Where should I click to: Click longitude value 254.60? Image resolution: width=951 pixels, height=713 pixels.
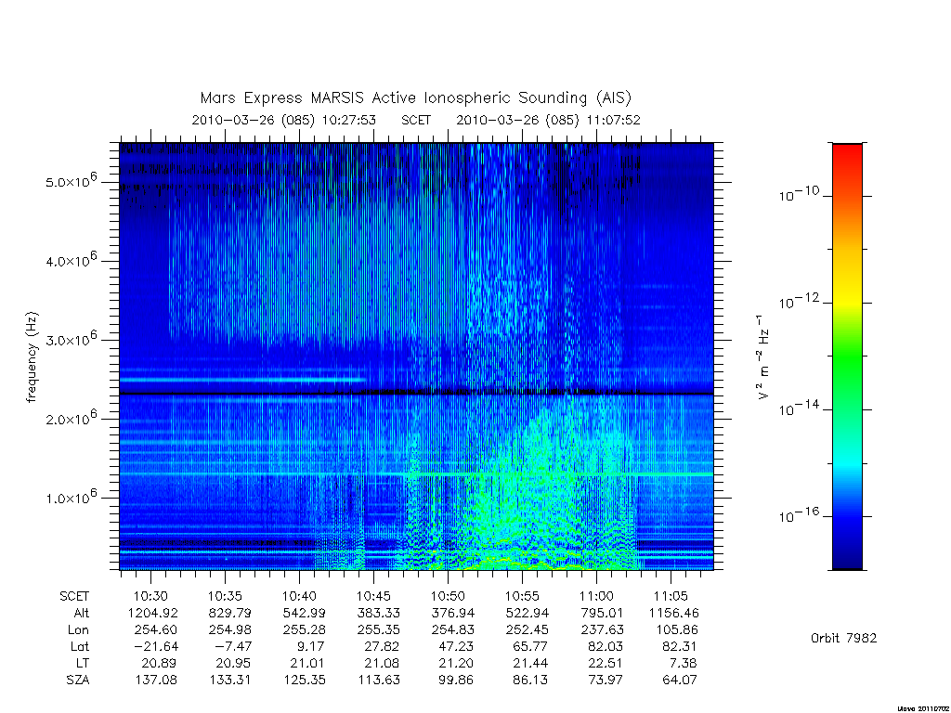pos(156,630)
